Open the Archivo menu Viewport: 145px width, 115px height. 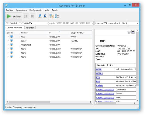pyautogui.click(x=9, y=10)
